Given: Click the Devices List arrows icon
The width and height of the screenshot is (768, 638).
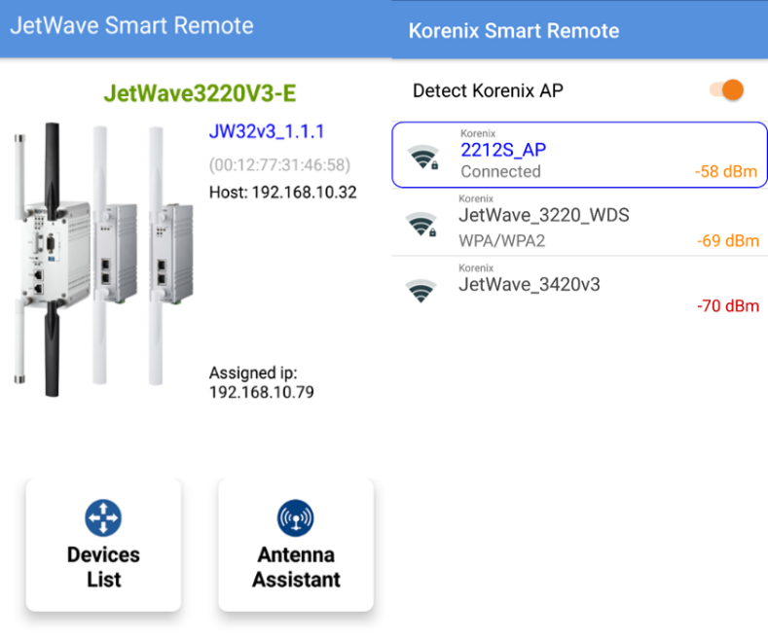Looking at the screenshot, I should (103, 517).
